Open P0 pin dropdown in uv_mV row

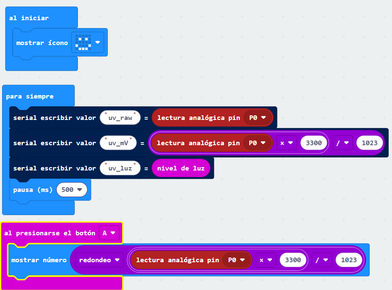[257, 143]
